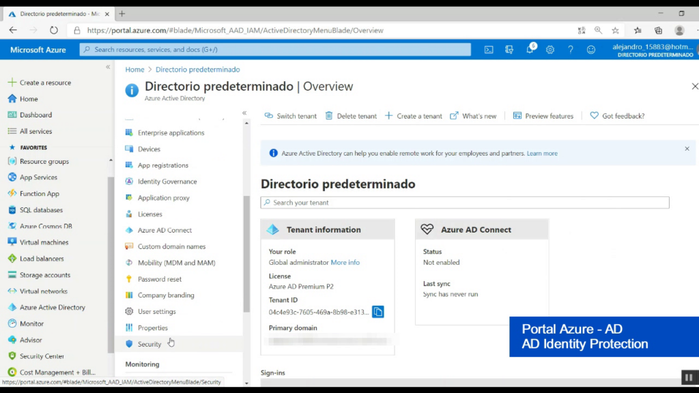Viewport: 699px width, 393px height.
Task: Open the notifications bell
Action: [530, 49]
